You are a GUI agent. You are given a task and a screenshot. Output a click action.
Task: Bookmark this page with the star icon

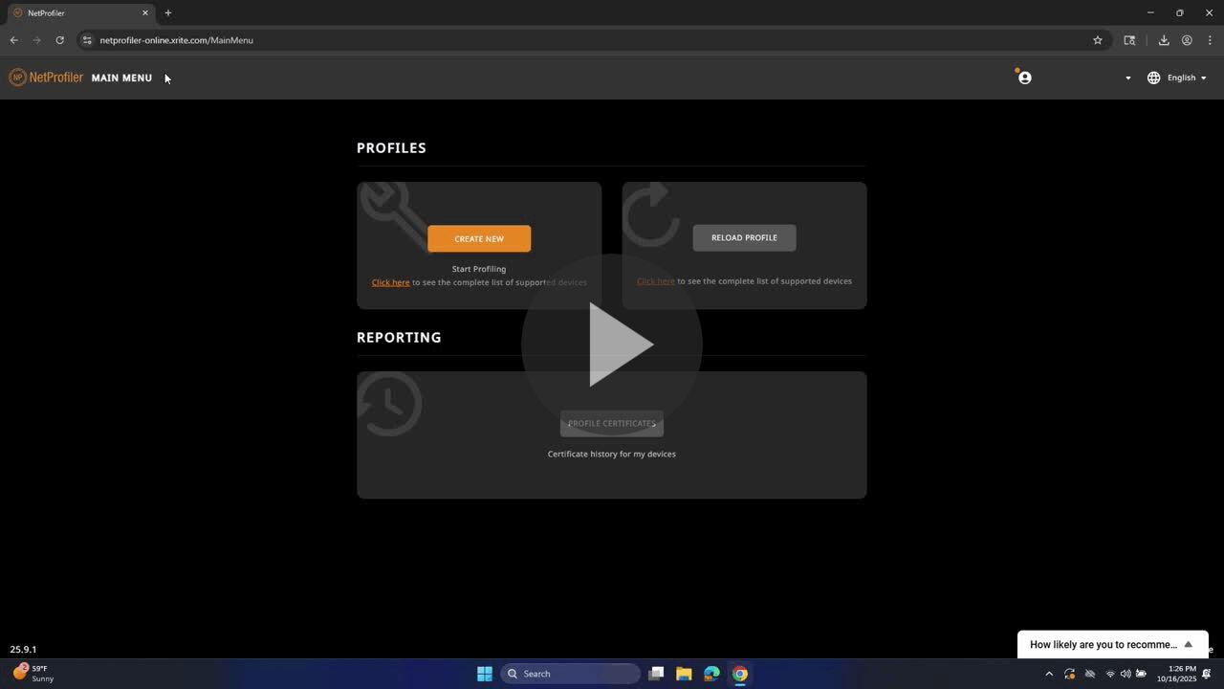(x=1098, y=40)
